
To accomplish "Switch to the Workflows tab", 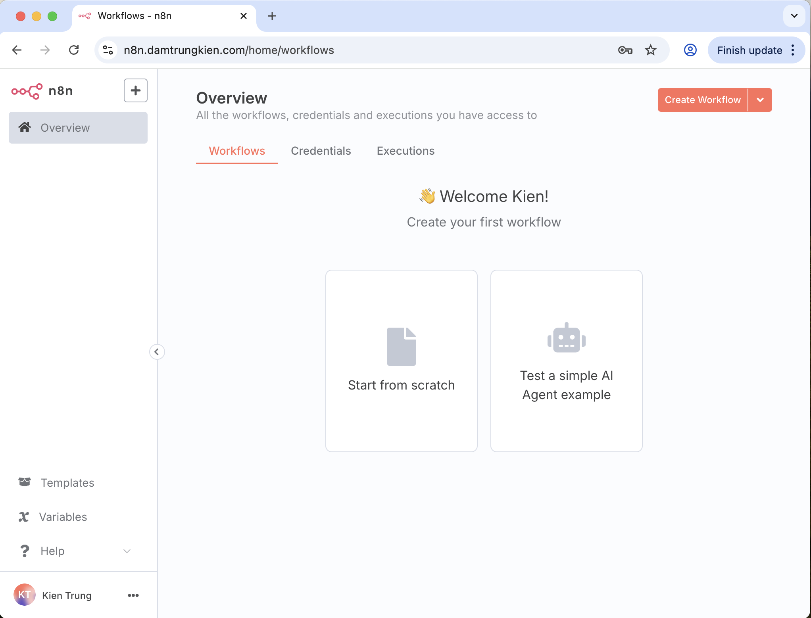I will click(x=237, y=151).
